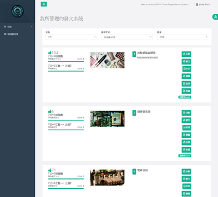The image size is (218, 197).
Task: Open the 天數 dropdown showing 7天
Action: tap(71, 37)
